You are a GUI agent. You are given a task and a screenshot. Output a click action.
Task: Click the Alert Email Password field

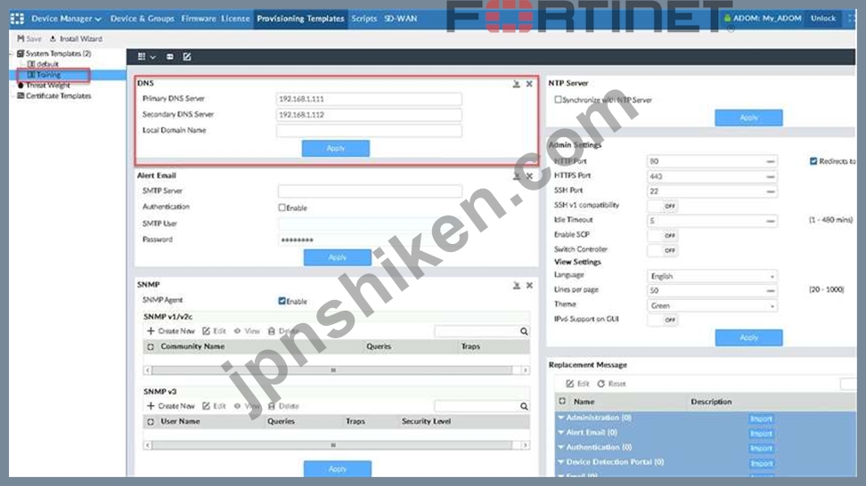pos(370,240)
